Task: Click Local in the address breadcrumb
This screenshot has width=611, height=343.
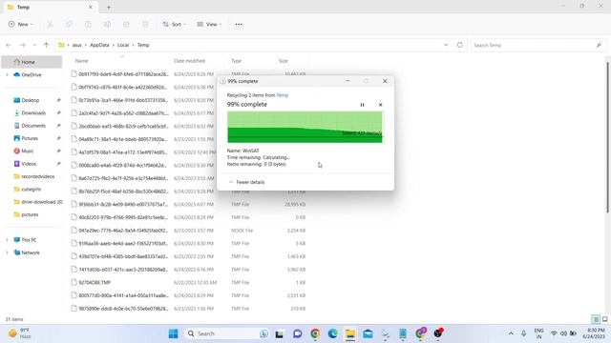Action: click(123, 45)
